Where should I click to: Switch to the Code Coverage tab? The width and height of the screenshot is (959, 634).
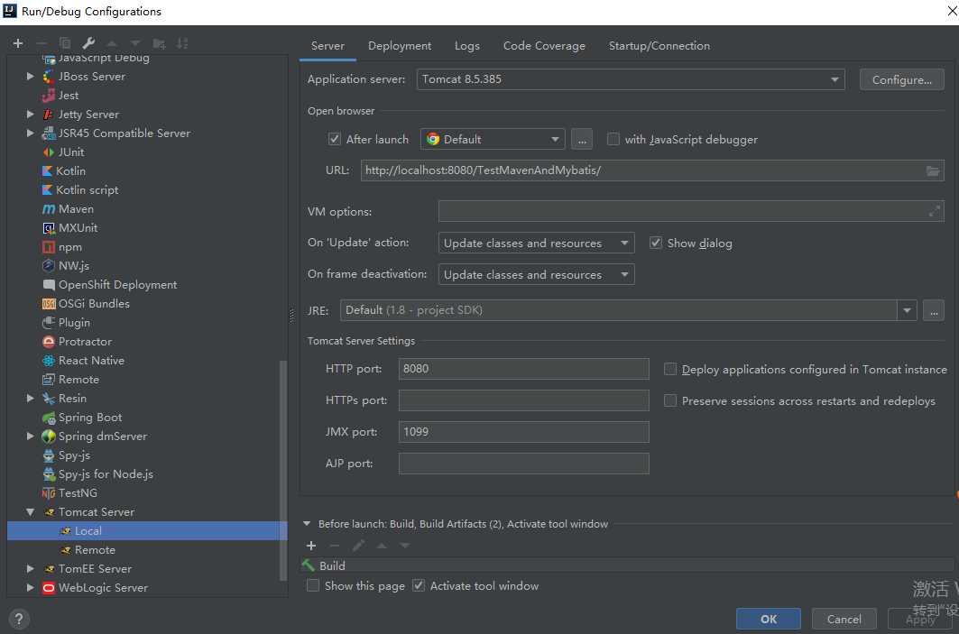click(x=544, y=46)
